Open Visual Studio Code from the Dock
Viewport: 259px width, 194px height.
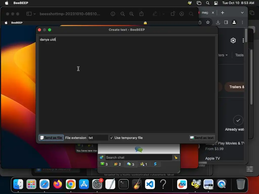coord(150,184)
